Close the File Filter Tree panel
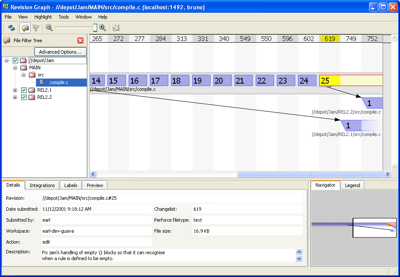Screen dimensions: 400x277 pyautogui.click(x=80, y=41)
